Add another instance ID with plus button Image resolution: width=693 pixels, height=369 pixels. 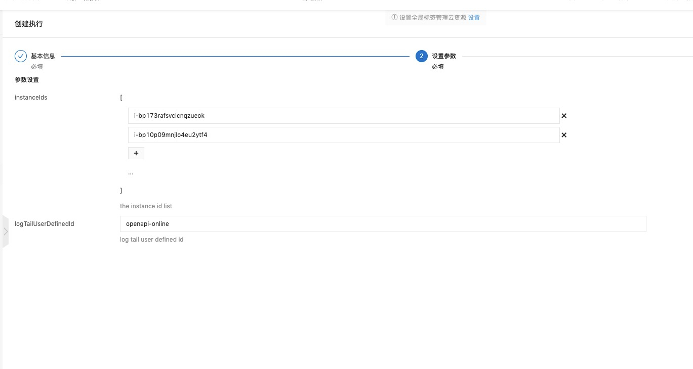[136, 153]
